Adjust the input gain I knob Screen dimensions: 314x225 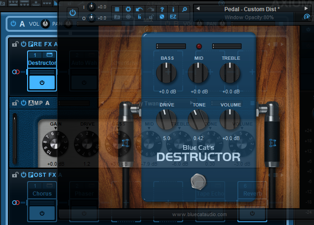tap(92, 7)
